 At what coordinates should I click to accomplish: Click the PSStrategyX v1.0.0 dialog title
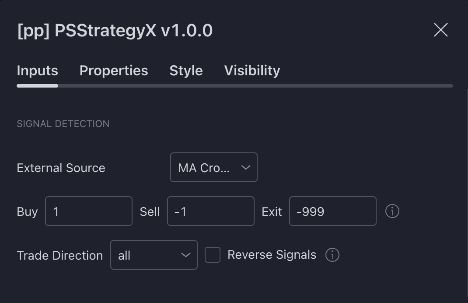click(115, 31)
